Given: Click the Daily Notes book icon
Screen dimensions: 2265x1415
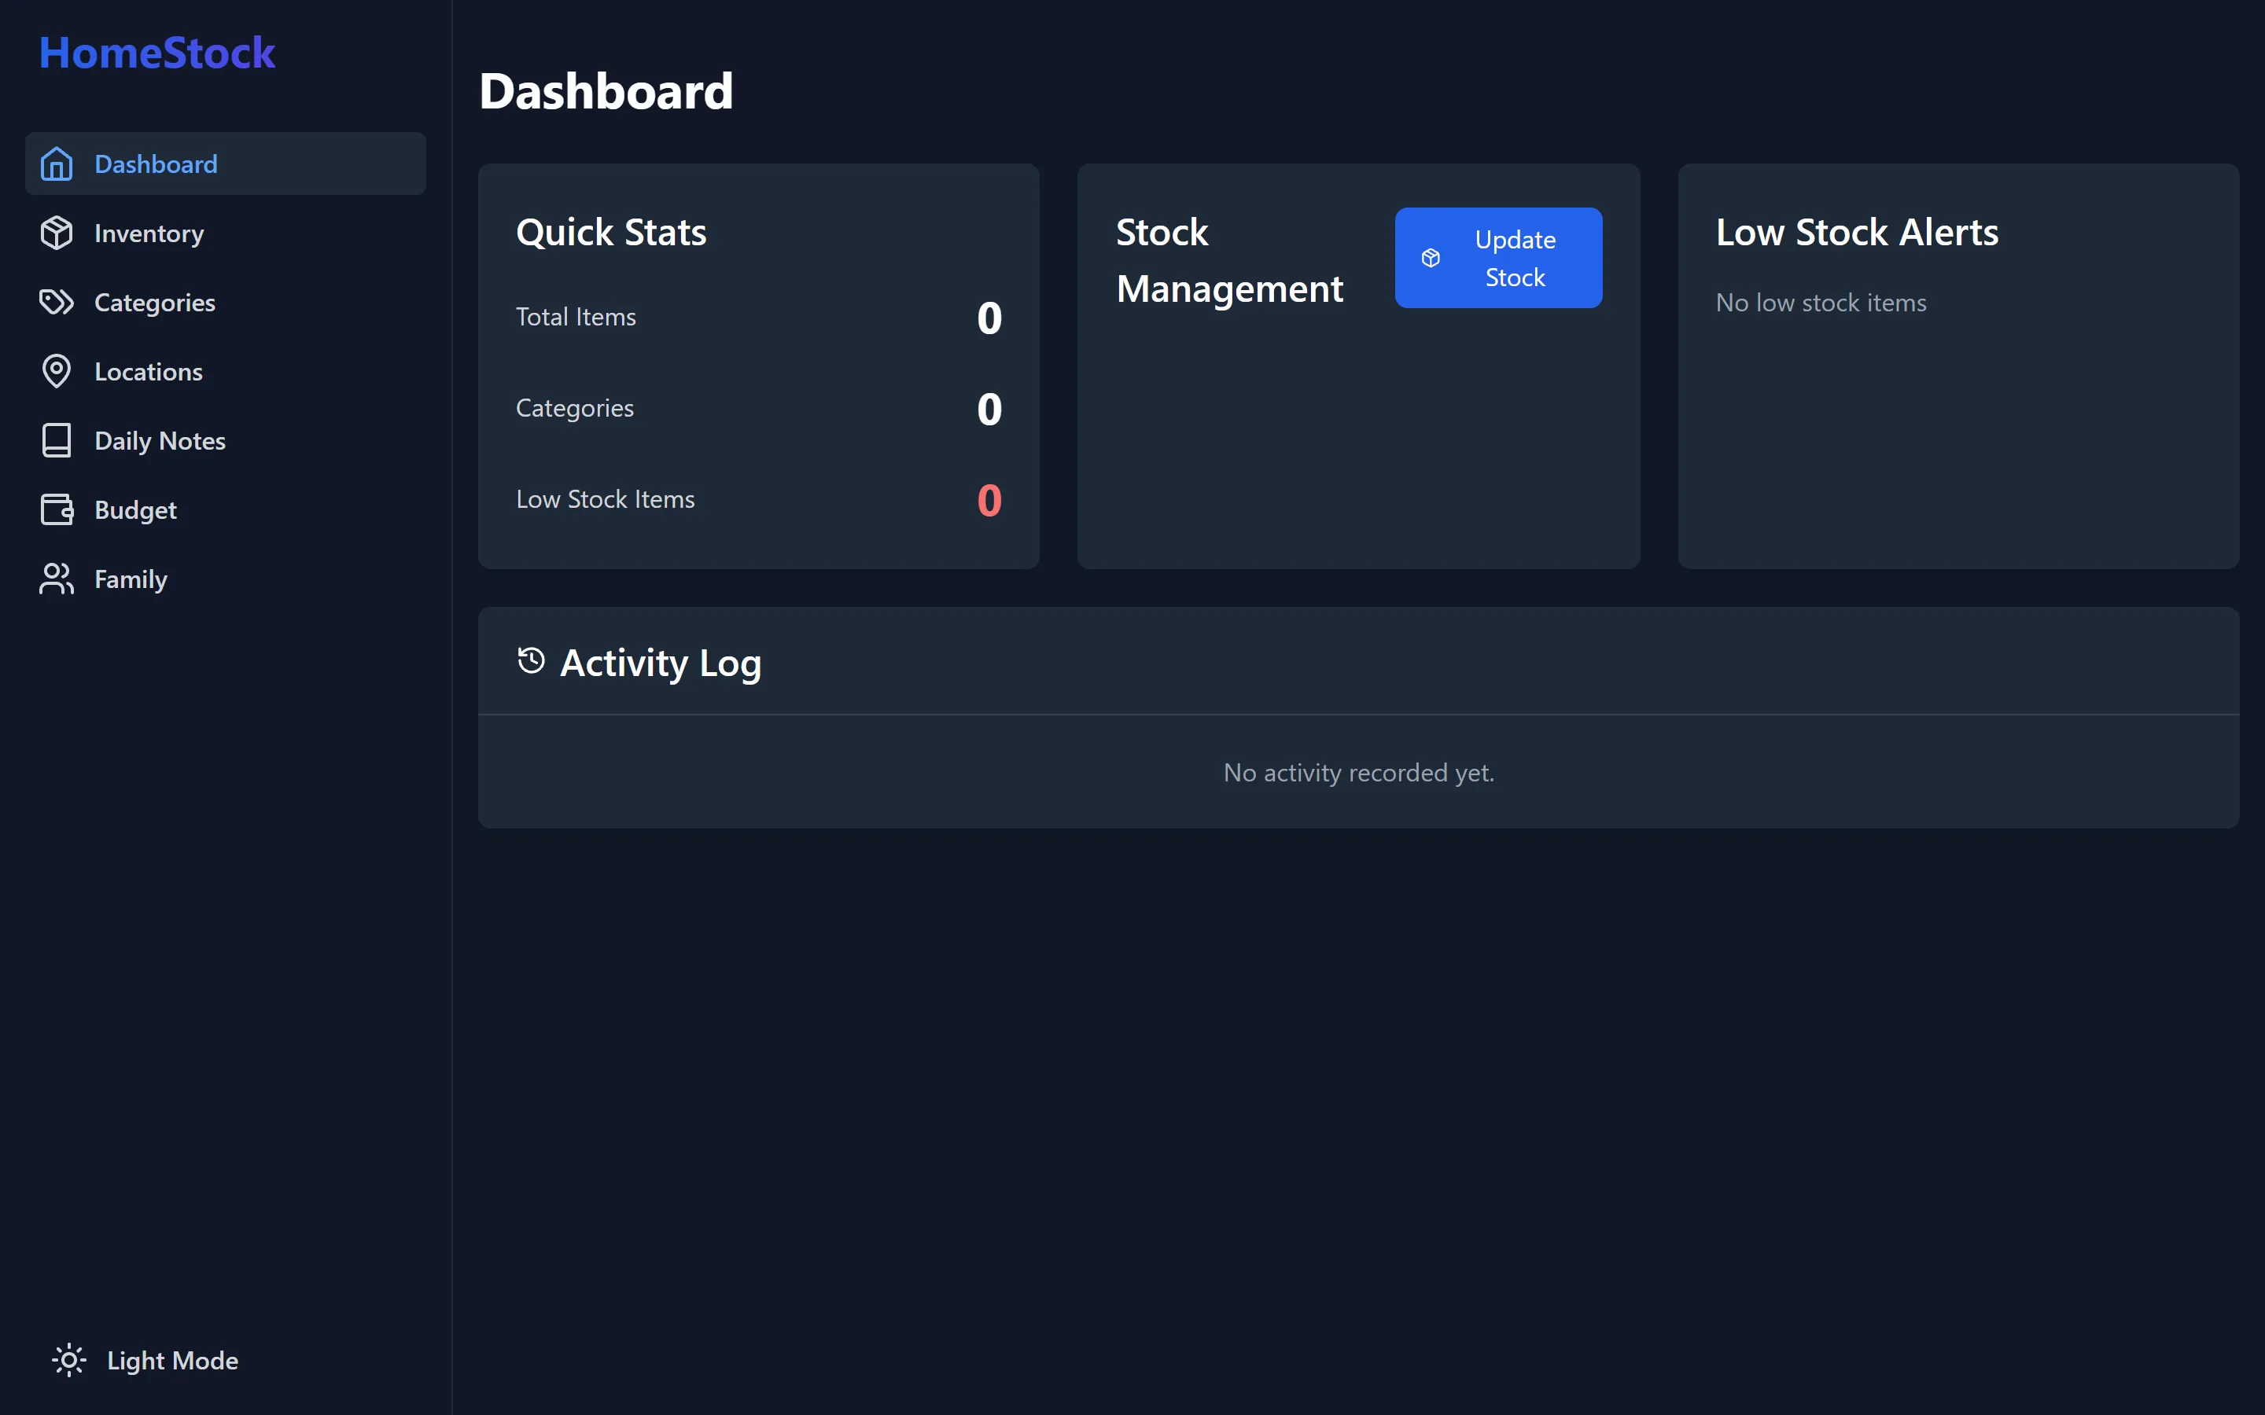Looking at the screenshot, I should 56,441.
